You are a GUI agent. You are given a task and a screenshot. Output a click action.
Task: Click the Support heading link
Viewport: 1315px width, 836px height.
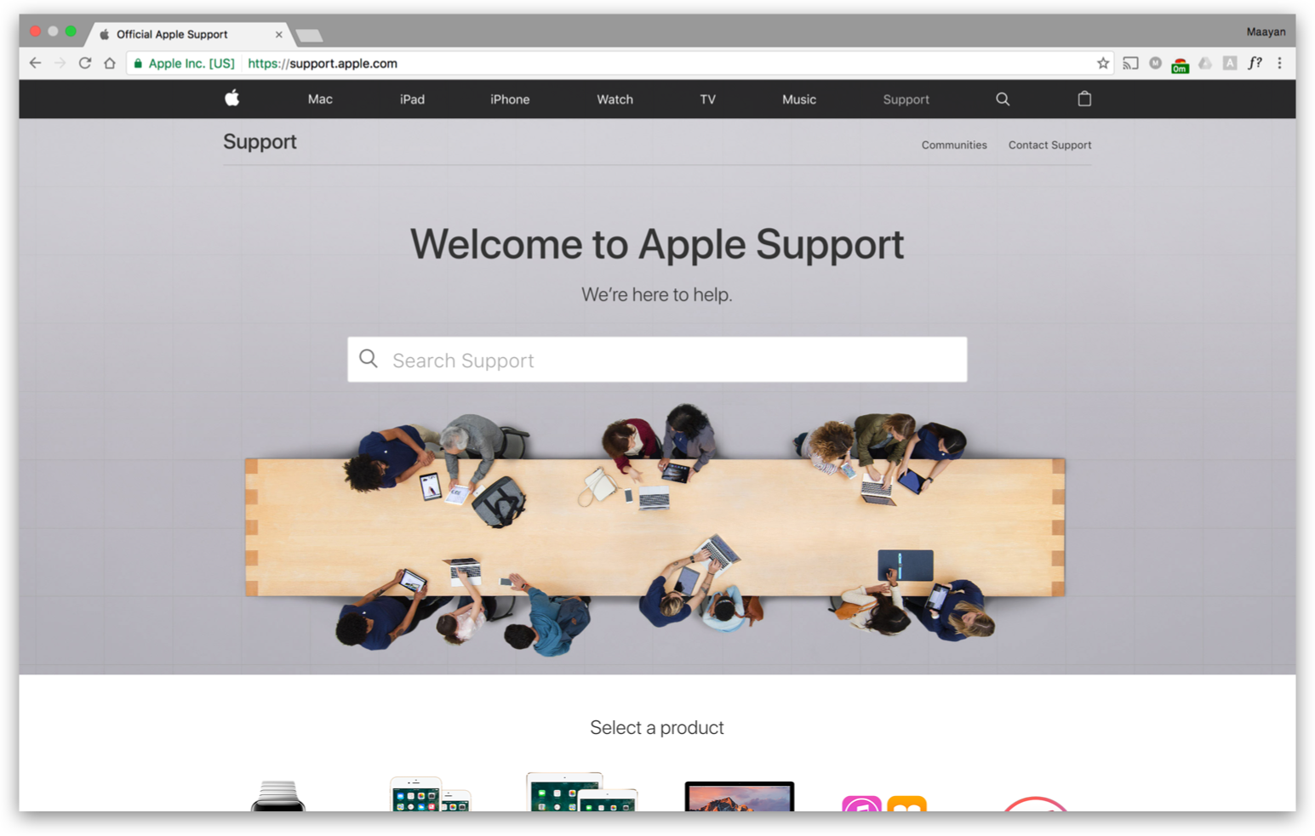point(260,141)
